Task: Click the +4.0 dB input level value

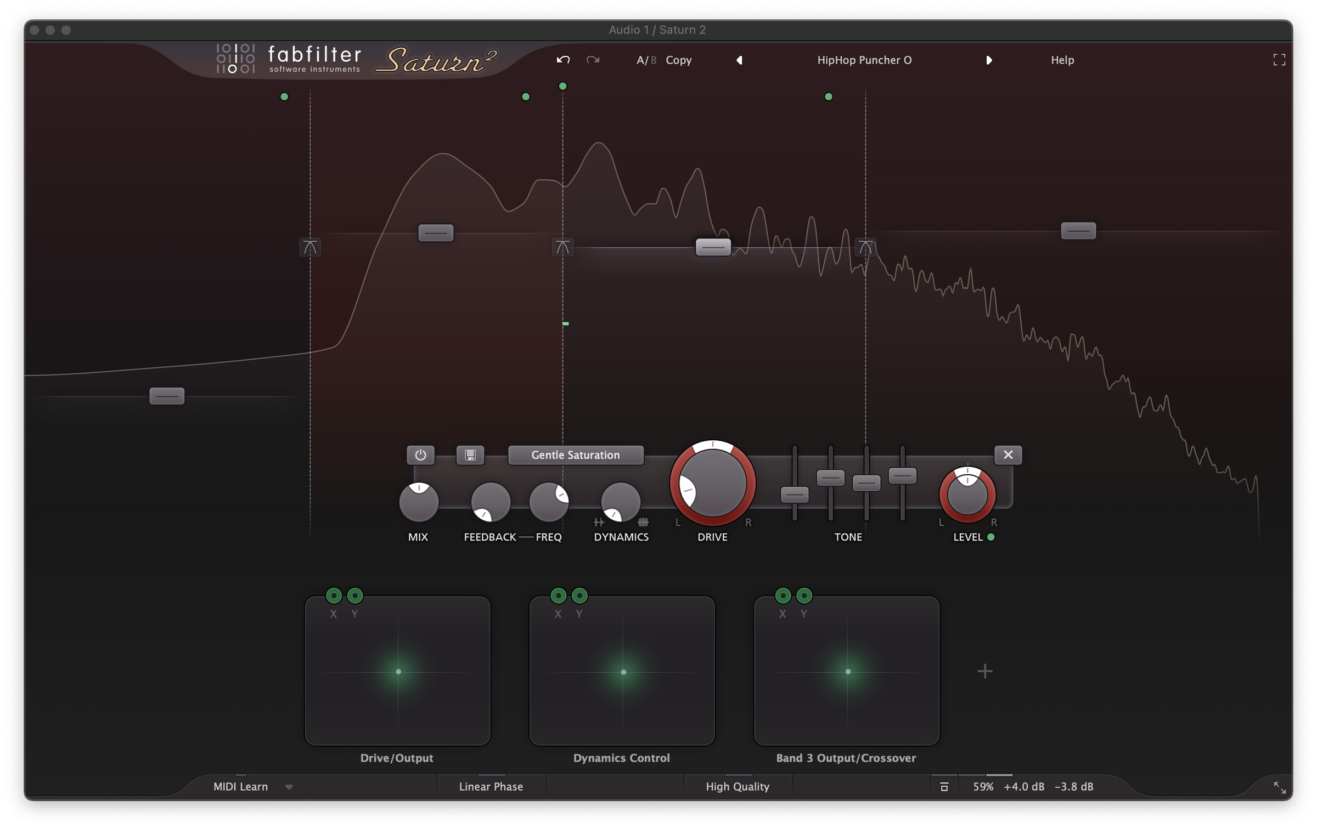Action: pyautogui.click(x=1024, y=787)
